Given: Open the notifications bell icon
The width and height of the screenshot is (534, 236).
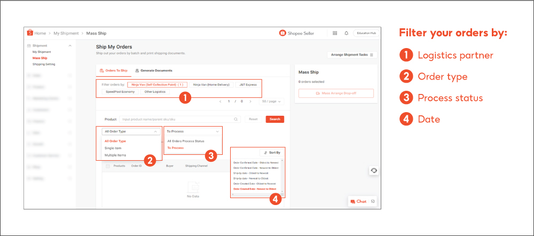Looking at the screenshot, I should pyautogui.click(x=347, y=33).
